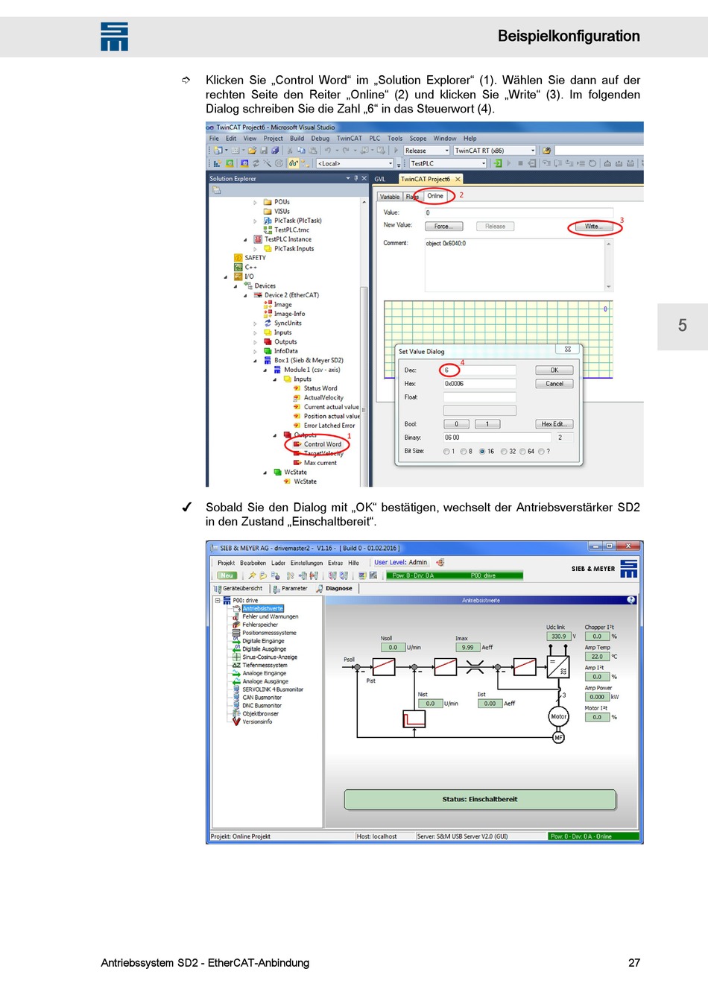Screen dimensions: 708x1001
Task: Open the TestPLC project dropdown
Action: point(484,163)
